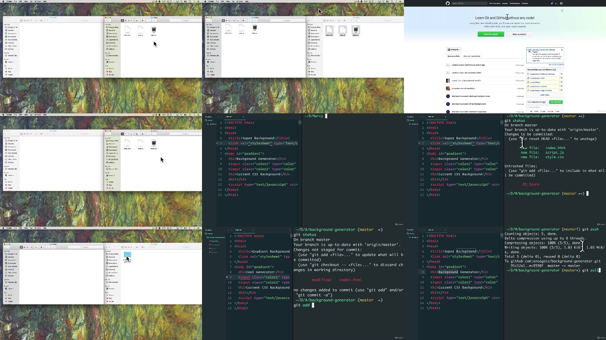The height and width of the screenshot is (340, 606).
Task: Open Pull requests in GitHub header
Action: (495, 3)
